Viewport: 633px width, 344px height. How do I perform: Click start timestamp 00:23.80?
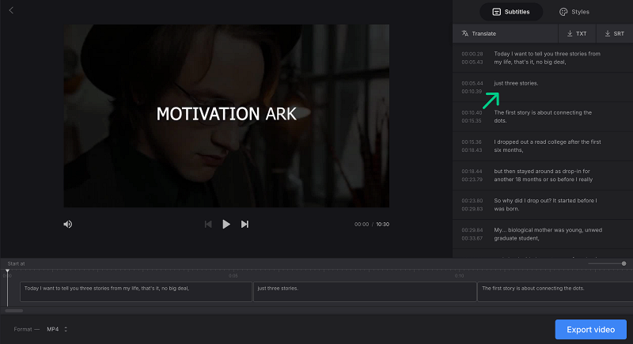[472, 200]
